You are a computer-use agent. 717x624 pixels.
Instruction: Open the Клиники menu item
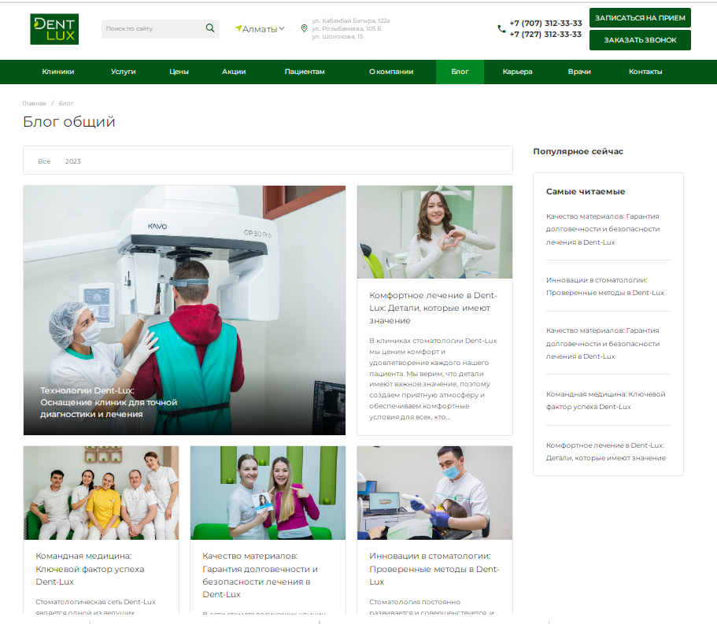(x=58, y=72)
